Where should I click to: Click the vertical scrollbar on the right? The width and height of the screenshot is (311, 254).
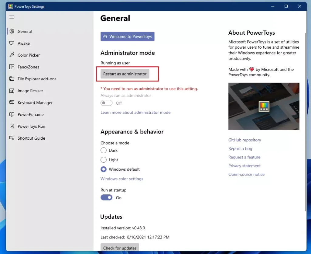[x=306, y=122]
